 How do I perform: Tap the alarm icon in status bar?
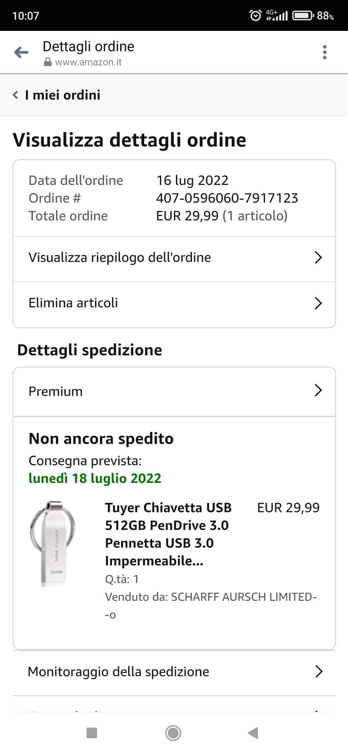pos(255,15)
